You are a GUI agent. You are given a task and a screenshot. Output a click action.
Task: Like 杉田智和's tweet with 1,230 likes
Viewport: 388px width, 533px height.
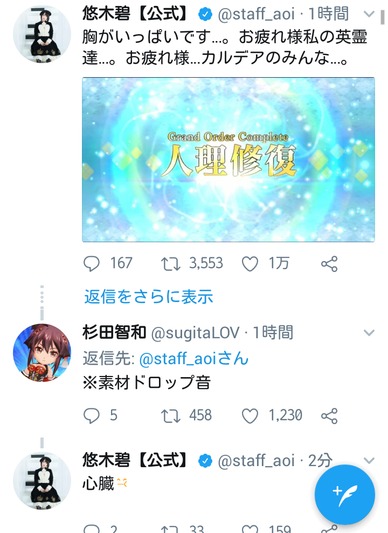coord(250,416)
